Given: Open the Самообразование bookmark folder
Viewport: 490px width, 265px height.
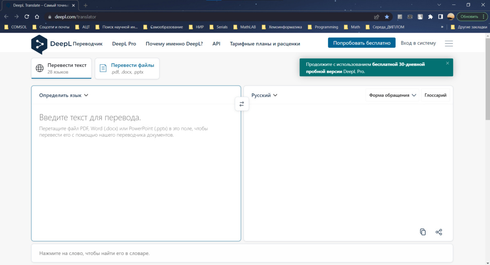Looking at the screenshot, I should (163, 27).
